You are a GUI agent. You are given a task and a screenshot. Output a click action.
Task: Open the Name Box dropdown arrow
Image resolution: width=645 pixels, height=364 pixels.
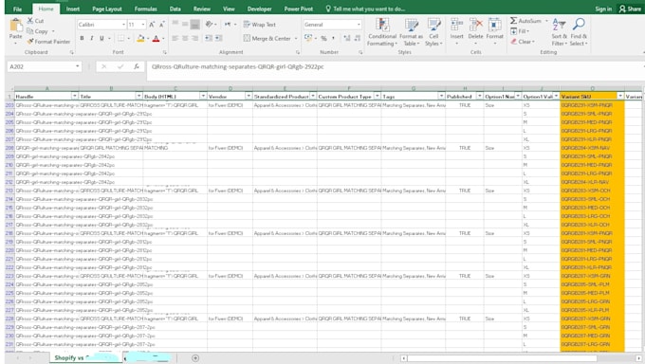coord(78,66)
